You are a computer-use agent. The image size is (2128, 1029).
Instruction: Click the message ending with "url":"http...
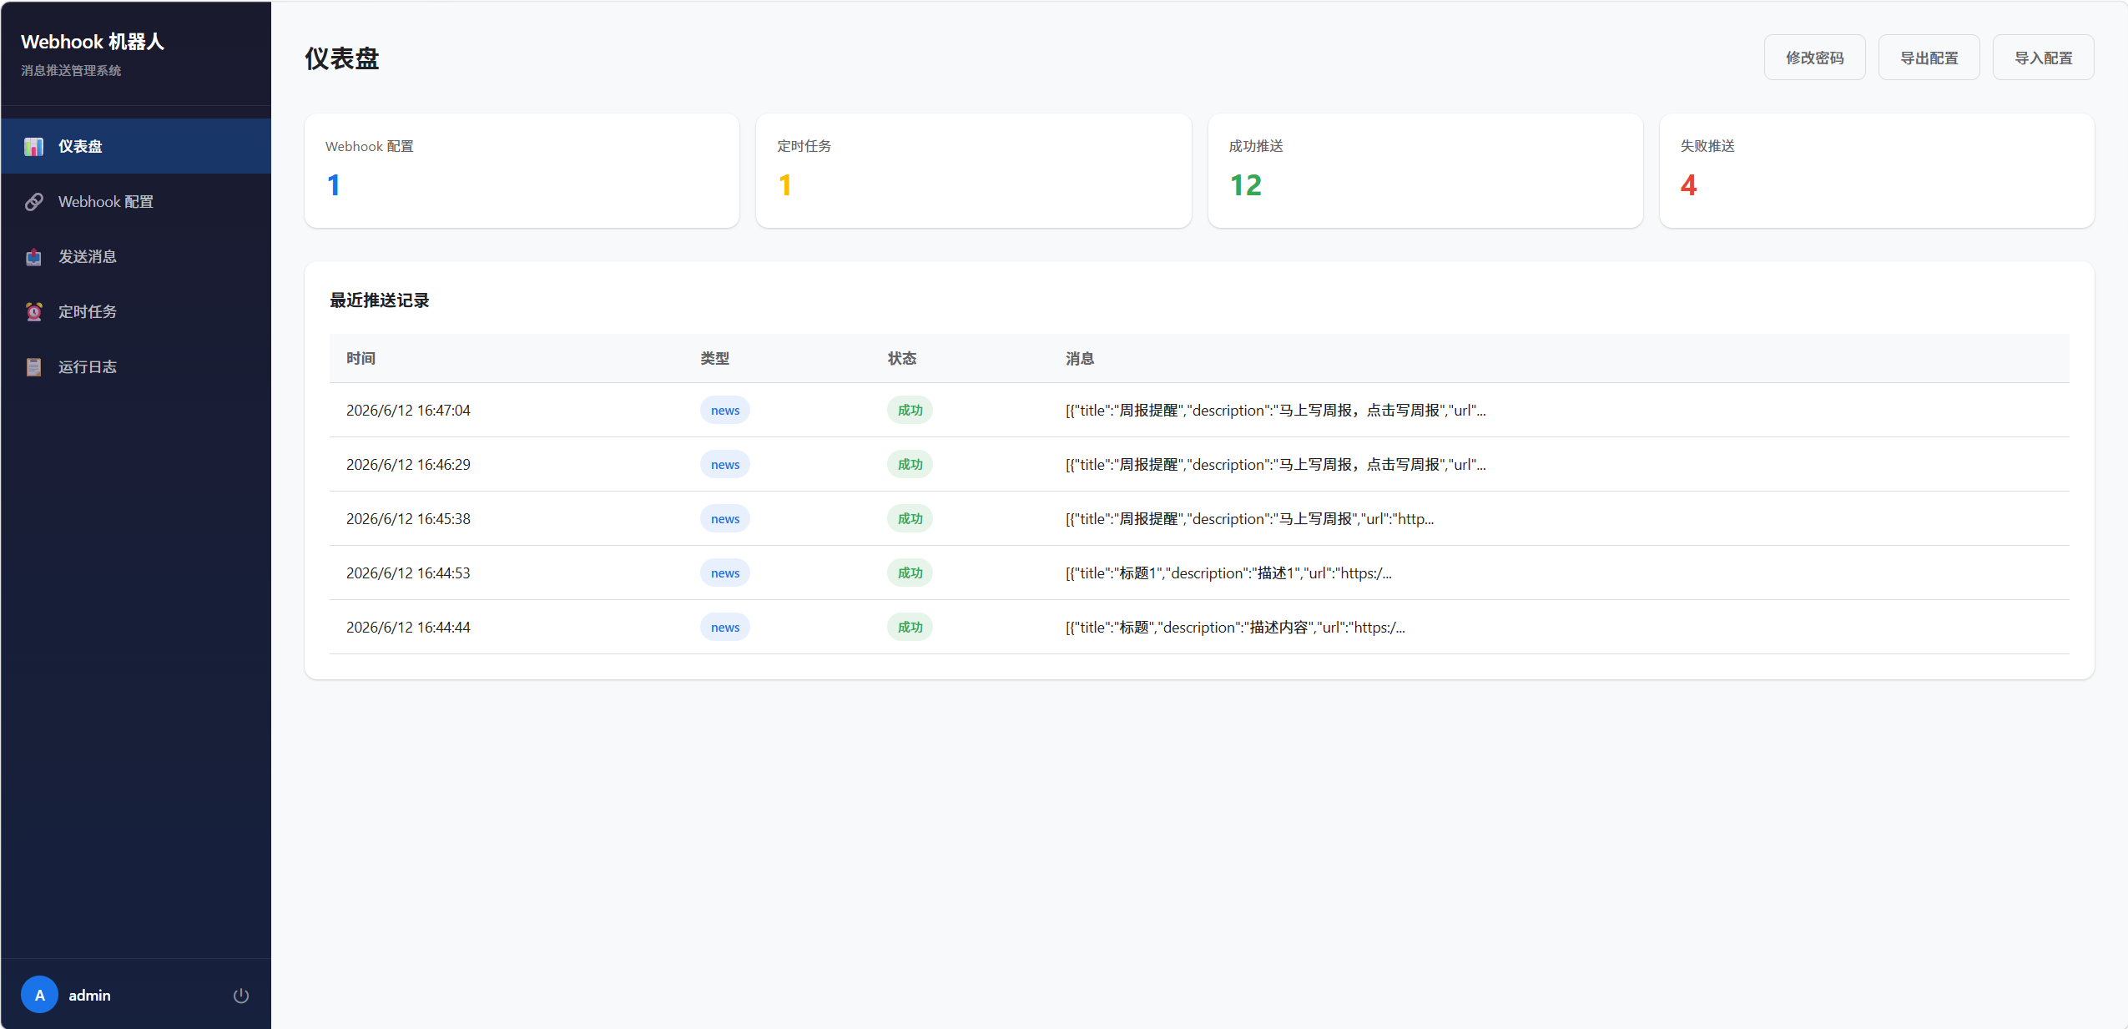click(1249, 518)
